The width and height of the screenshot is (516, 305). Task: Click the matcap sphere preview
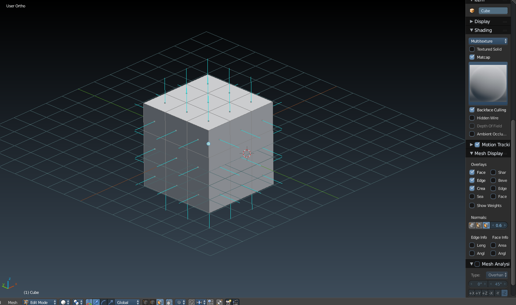(488, 83)
